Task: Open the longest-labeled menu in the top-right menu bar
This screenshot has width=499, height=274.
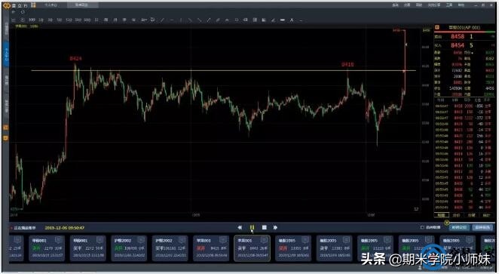Action: pos(433,5)
